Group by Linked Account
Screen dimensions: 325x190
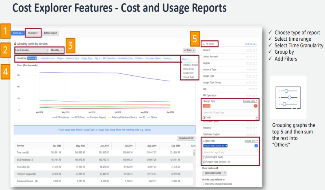48,58
